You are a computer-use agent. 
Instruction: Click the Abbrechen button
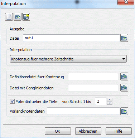[88, 131]
